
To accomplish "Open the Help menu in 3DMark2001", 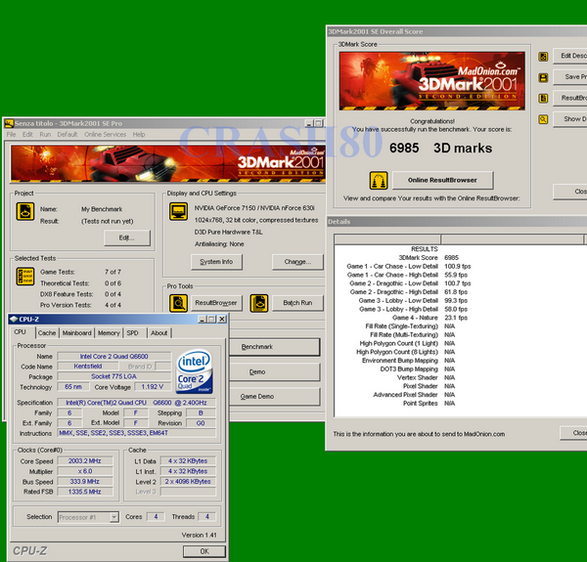I will (139, 134).
